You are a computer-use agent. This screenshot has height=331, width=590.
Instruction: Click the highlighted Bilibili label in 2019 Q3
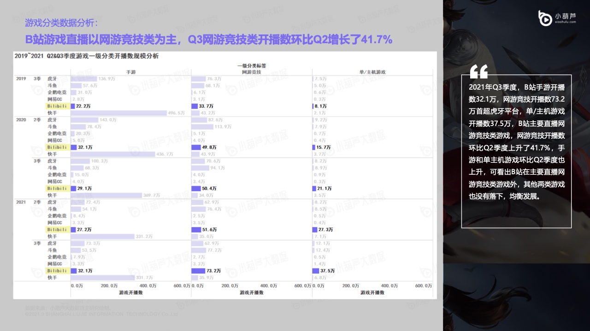point(58,106)
